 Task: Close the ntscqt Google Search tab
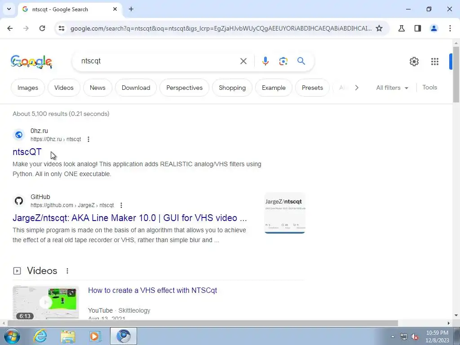(115, 9)
